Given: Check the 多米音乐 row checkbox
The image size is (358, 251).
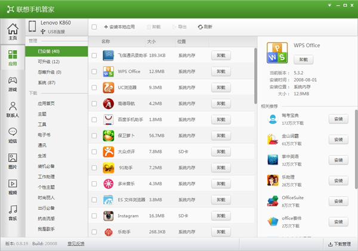Looking at the screenshot, I should [x=94, y=184].
